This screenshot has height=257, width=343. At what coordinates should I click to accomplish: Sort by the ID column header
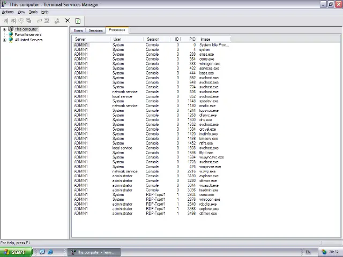coord(175,39)
